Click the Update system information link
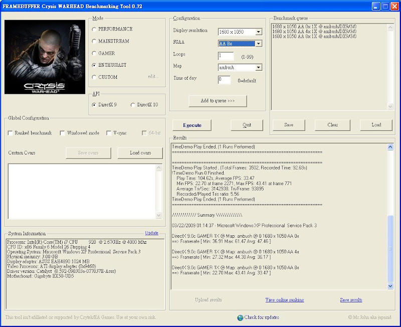Viewport: 401px width, 327px height. 152,233
